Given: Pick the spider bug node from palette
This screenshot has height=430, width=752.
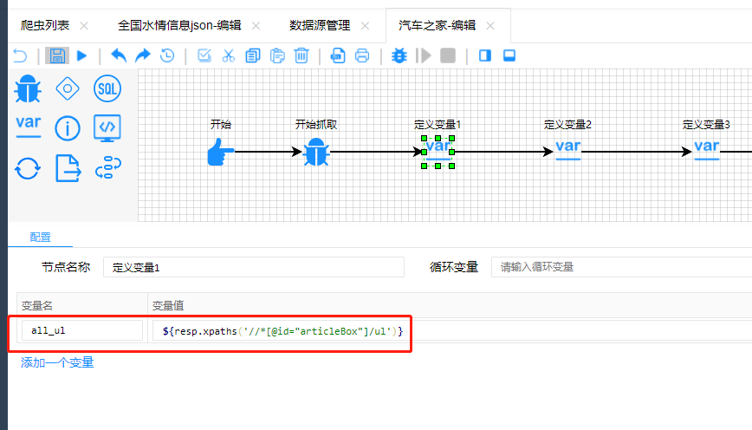Looking at the screenshot, I should click(x=28, y=88).
